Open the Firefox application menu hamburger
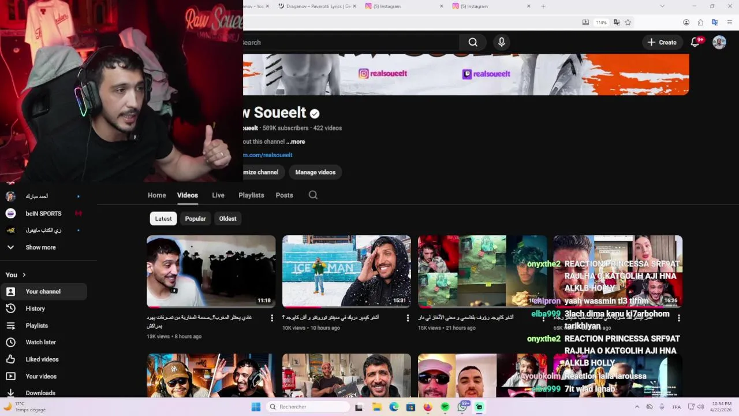The height and width of the screenshot is (416, 739). (730, 23)
